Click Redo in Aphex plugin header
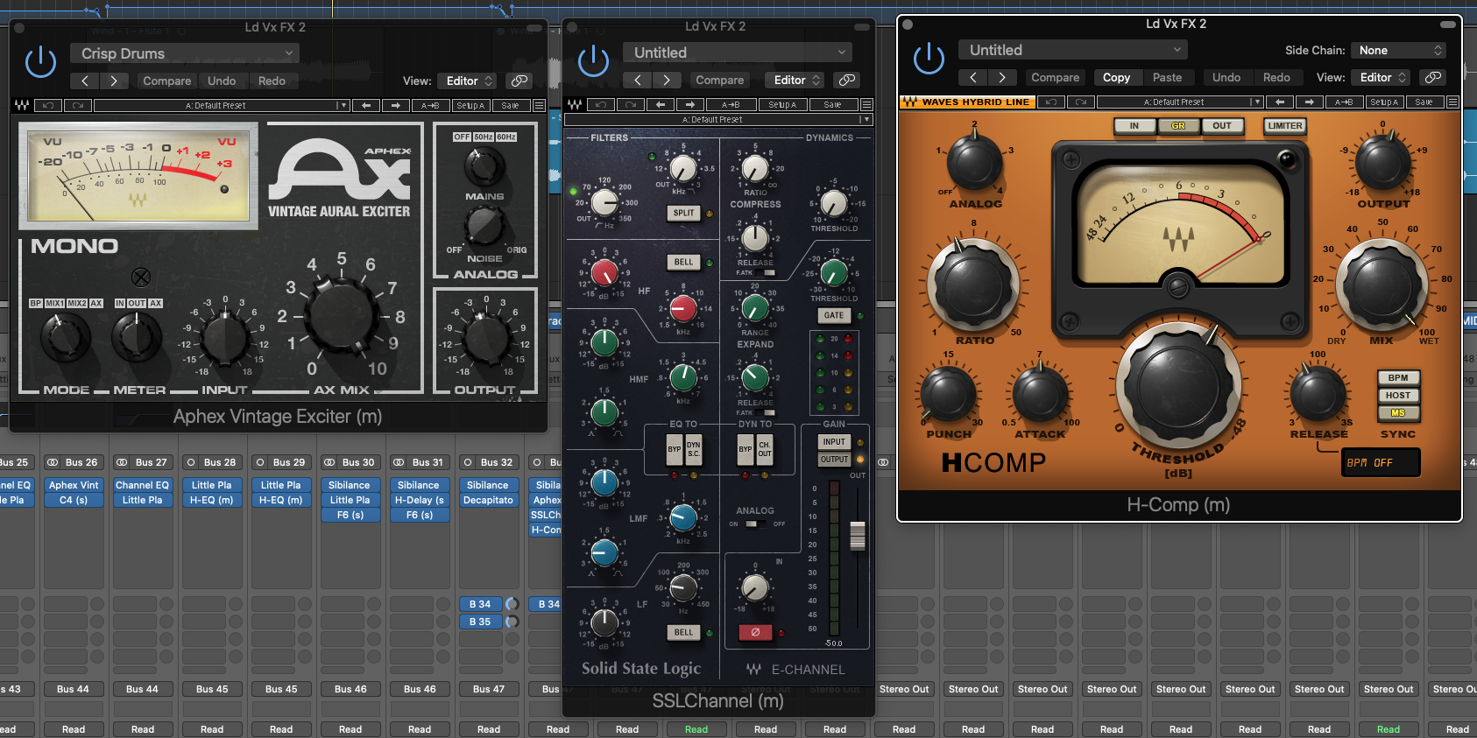1477x738 pixels. [272, 81]
